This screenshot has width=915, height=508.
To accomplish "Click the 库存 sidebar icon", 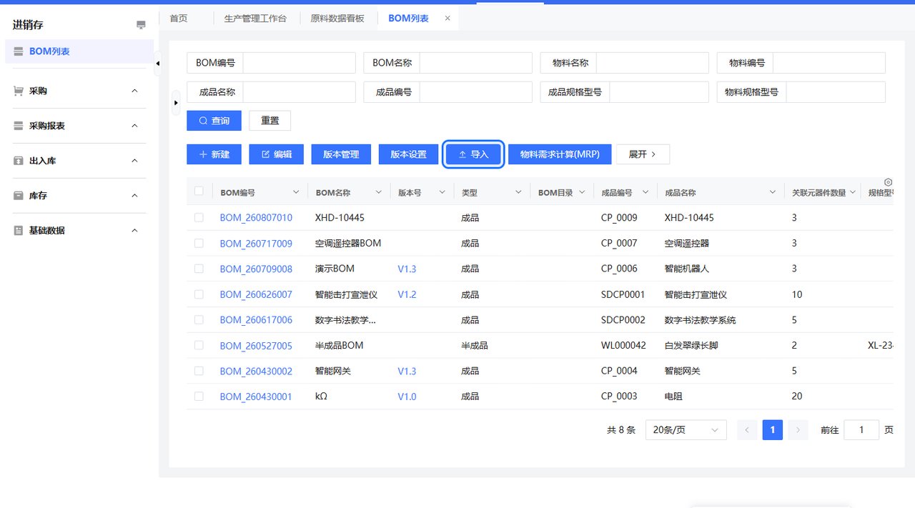I will 18,196.
